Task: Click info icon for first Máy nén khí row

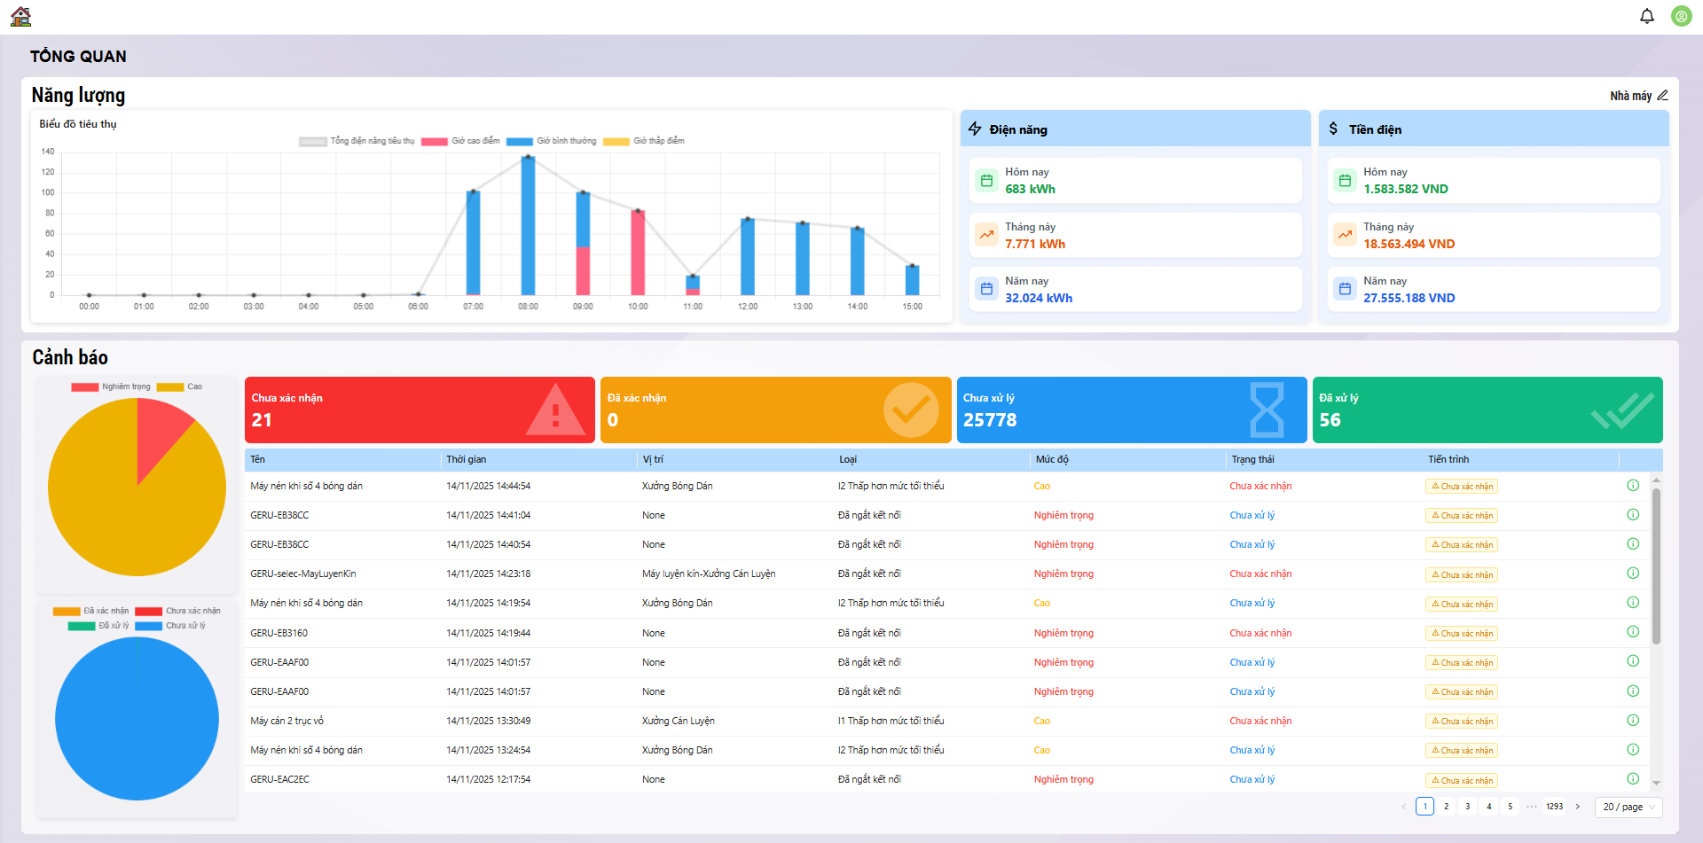Action: (1633, 486)
